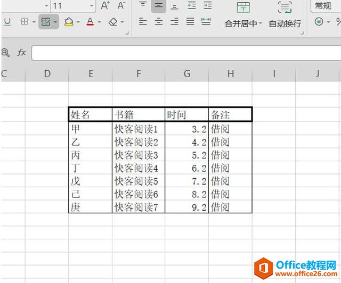The height and width of the screenshot is (283, 341).
Task: Open the fill color dropdown arrow
Action: tap(78, 22)
